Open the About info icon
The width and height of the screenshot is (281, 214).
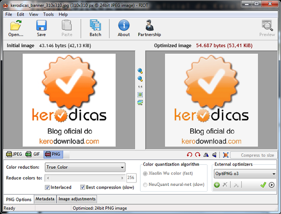click(x=124, y=25)
